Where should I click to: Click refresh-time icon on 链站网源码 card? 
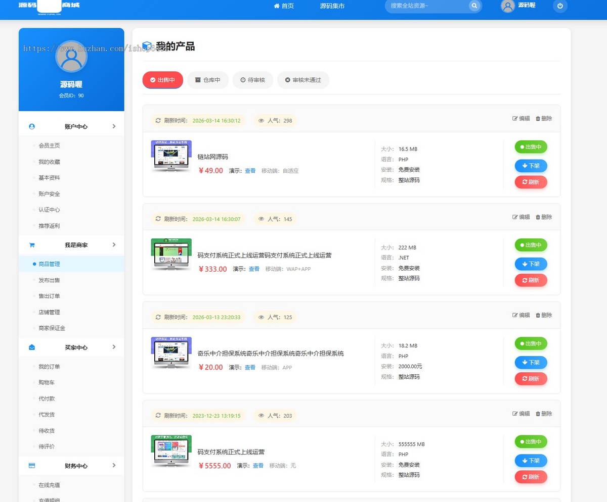tap(158, 121)
